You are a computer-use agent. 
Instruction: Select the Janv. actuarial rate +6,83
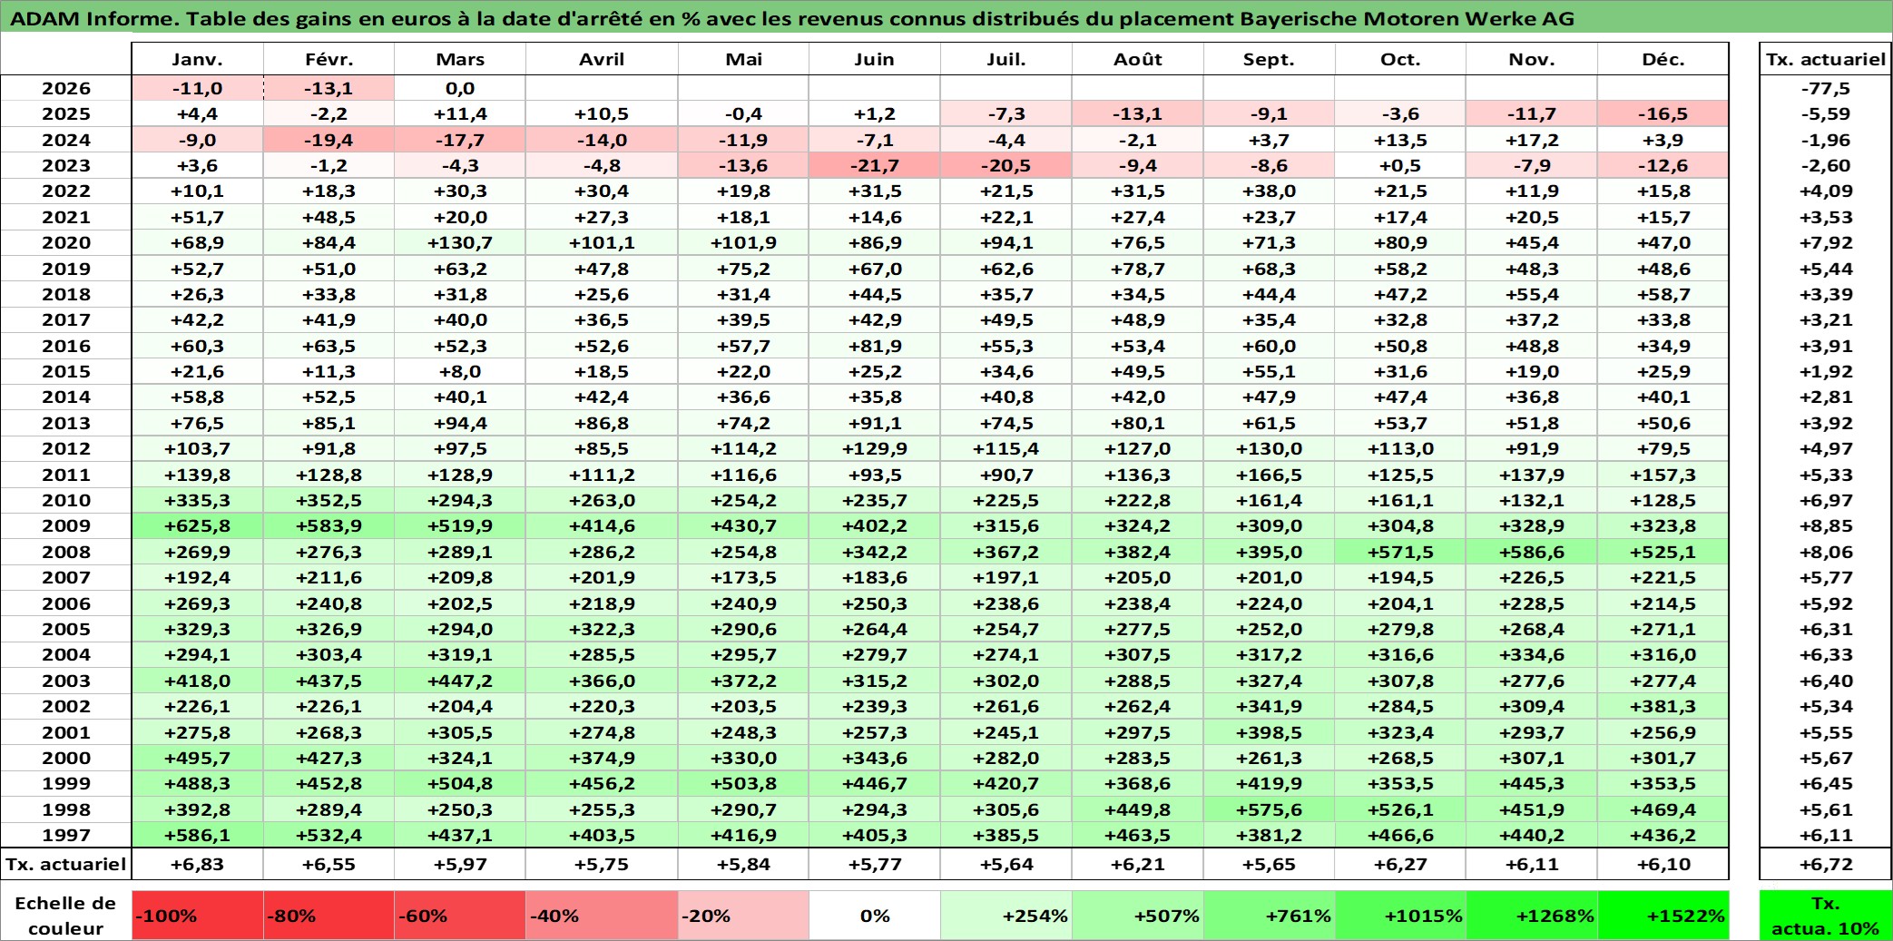coord(198,864)
